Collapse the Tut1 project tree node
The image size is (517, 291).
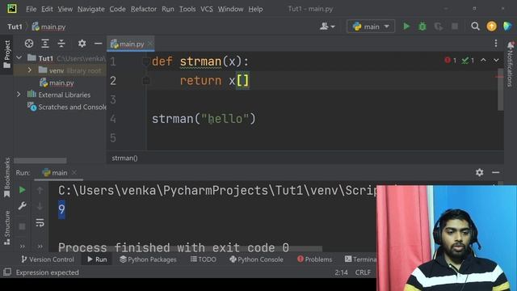pyautogui.click(x=19, y=58)
